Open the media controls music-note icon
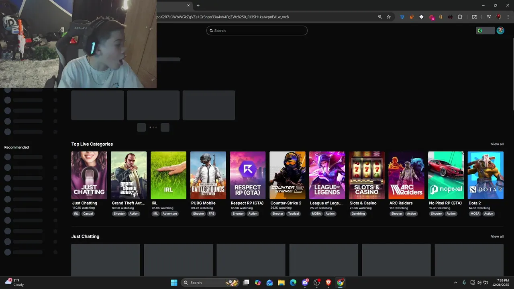The image size is (514, 289). (489, 17)
